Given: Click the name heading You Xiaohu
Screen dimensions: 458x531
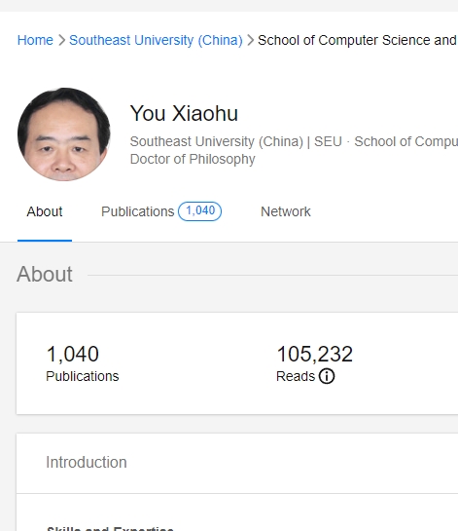Looking at the screenshot, I should click(184, 113).
